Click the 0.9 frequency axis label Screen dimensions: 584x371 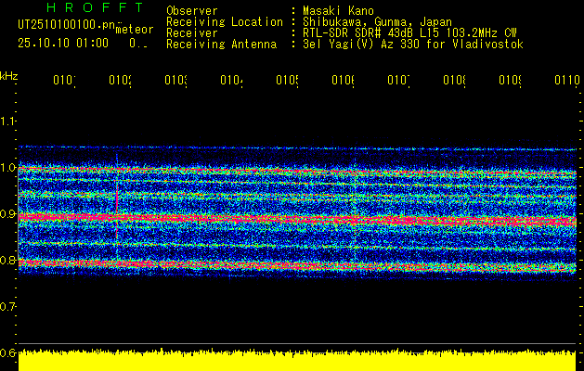pyautogui.click(x=8, y=214)
